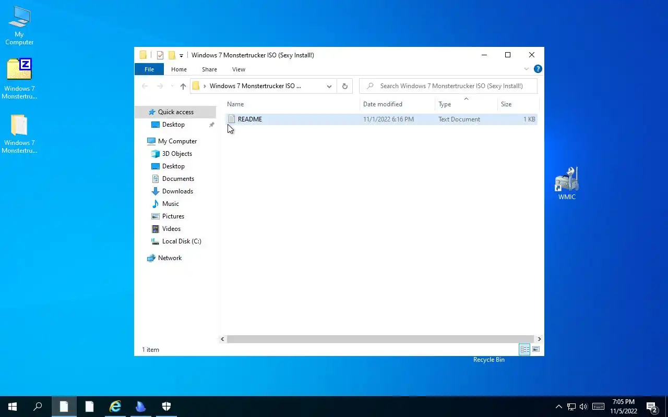Open the Windows Start menu
668x417 pixels.
coord(13,407)
